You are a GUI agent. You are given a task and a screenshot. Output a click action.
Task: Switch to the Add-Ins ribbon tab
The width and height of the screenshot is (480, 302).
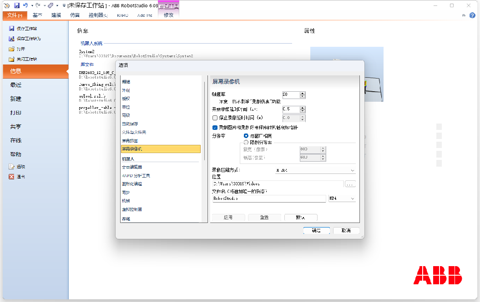[145, 15]
